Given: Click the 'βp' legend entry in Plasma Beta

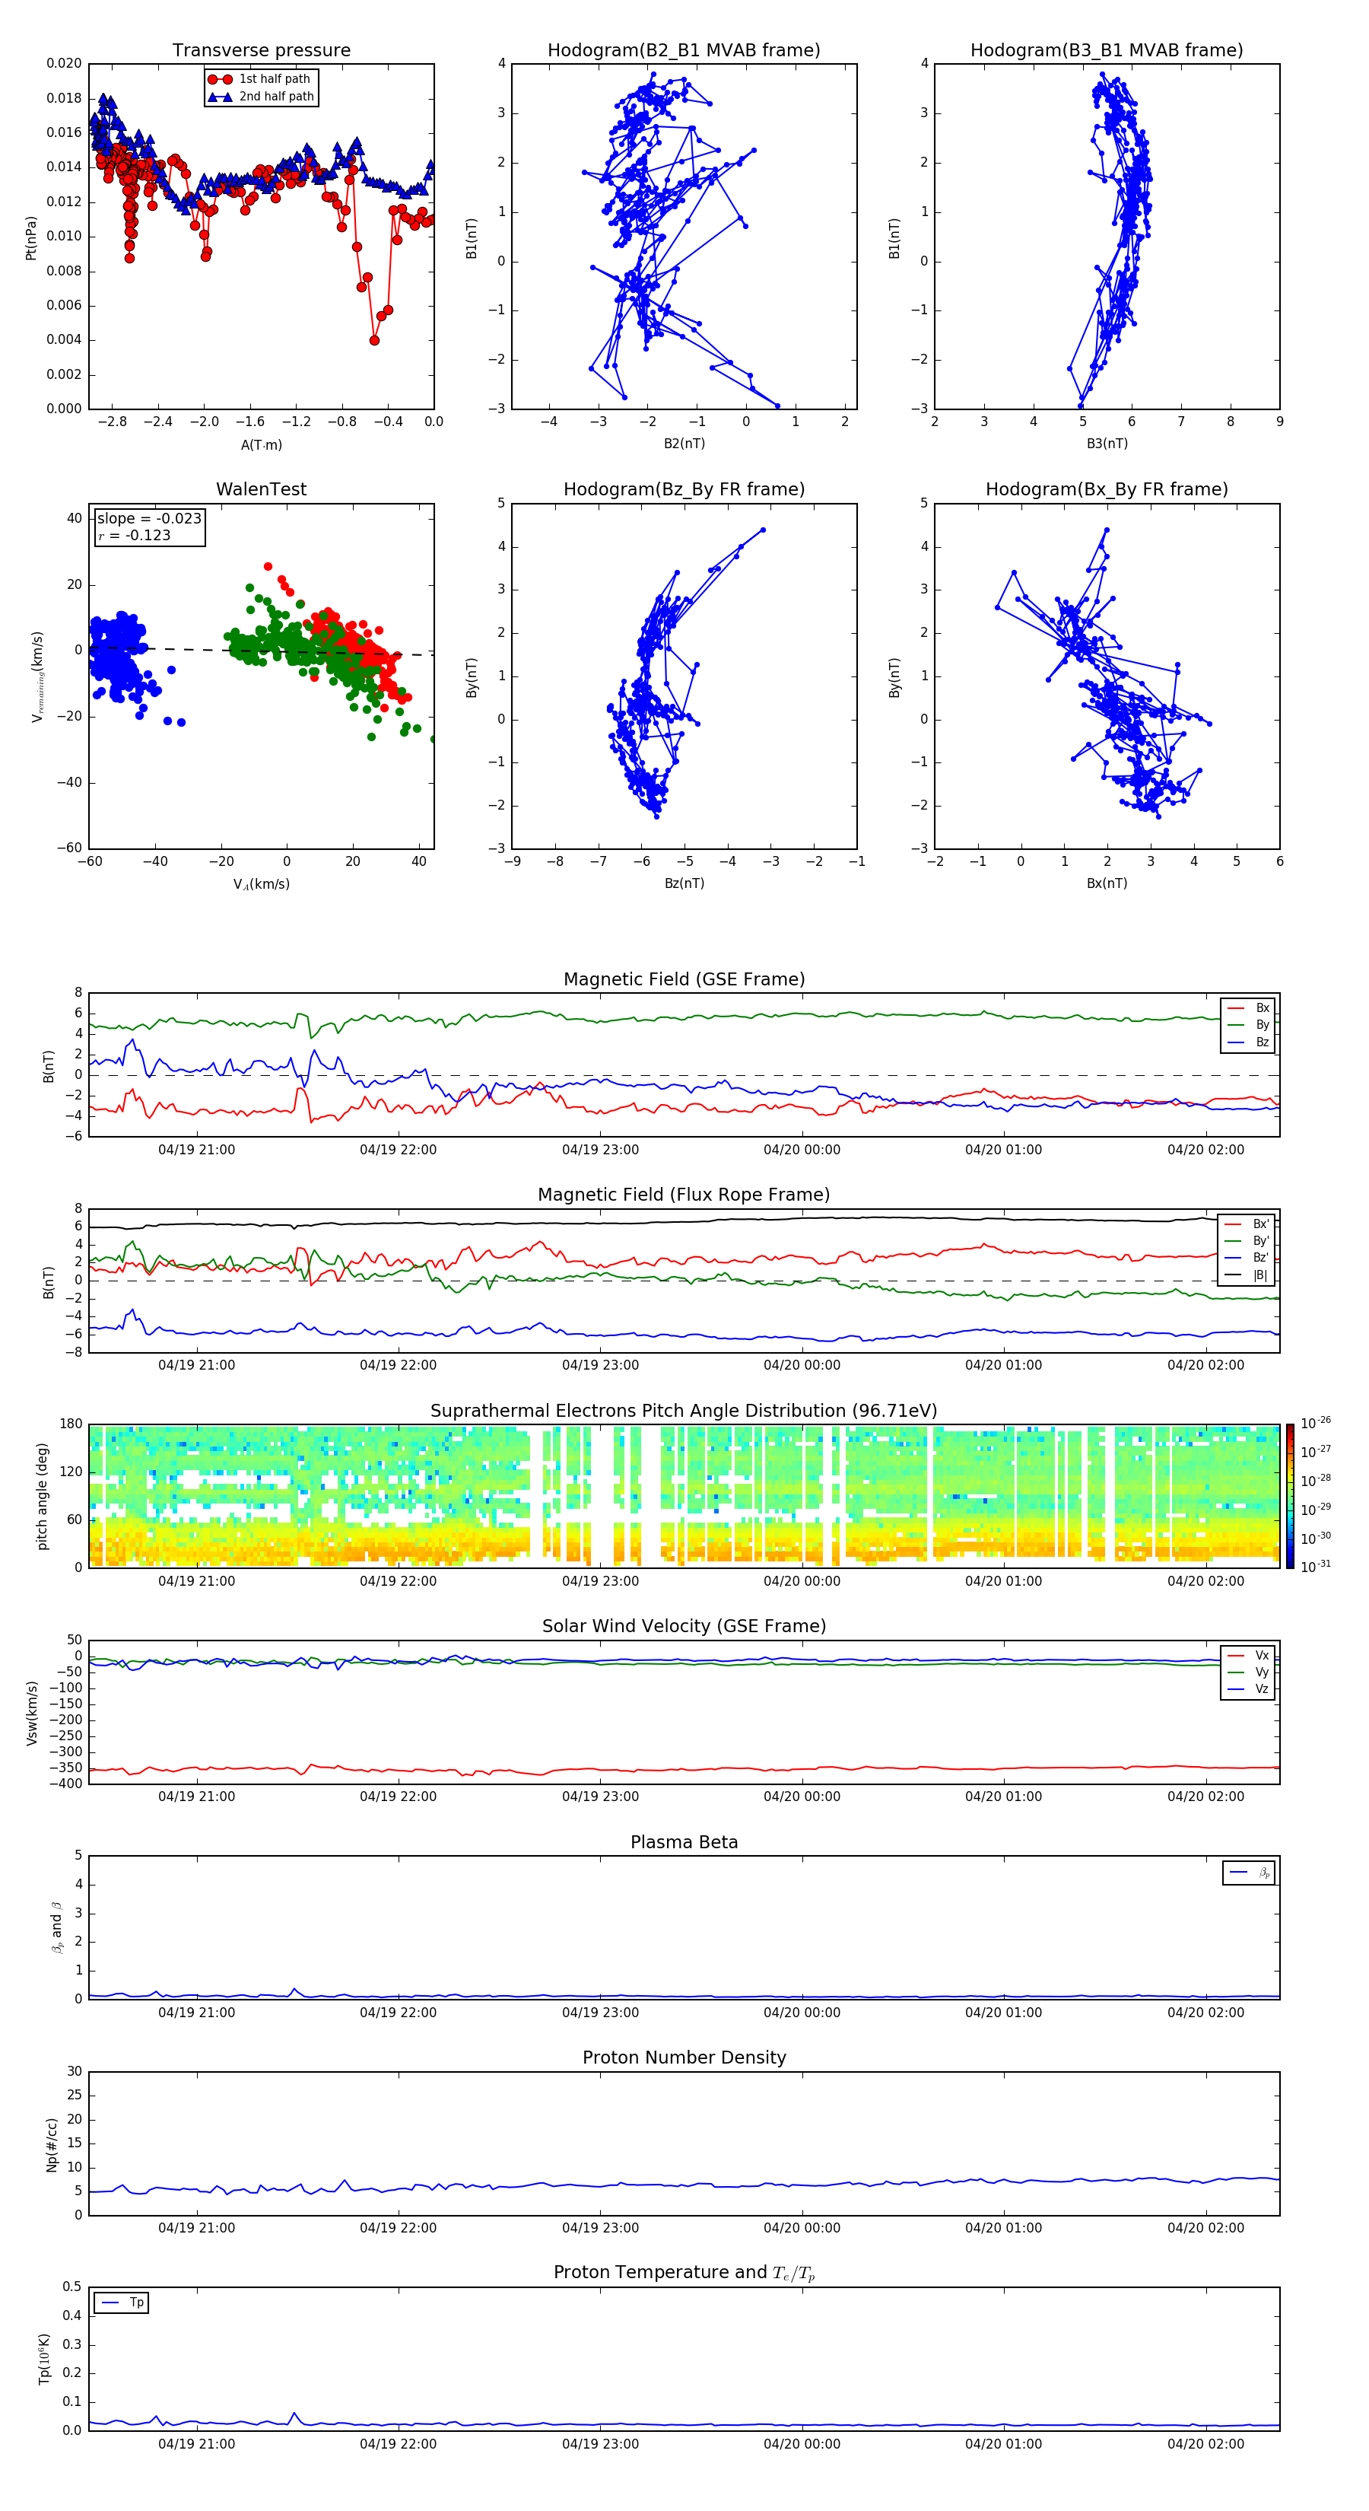Looking at the screenshot, I should pos(1250,1873).
